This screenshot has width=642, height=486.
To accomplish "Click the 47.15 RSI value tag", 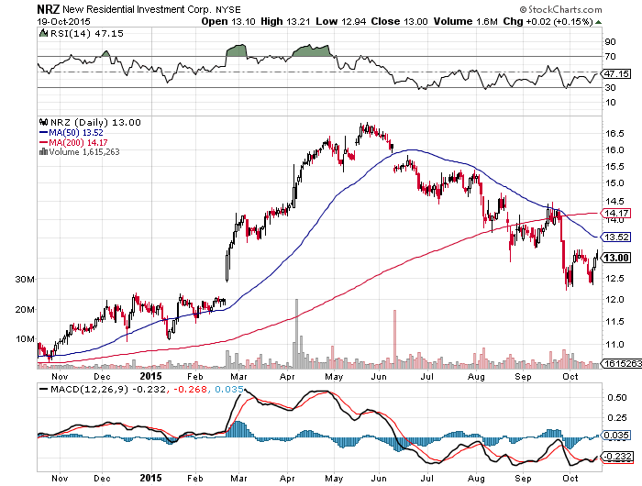I will (615, 74).
